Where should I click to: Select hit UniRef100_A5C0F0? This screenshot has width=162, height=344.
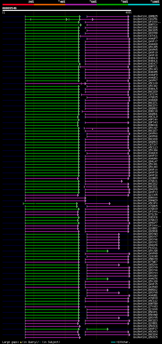[x=145, y=203]
